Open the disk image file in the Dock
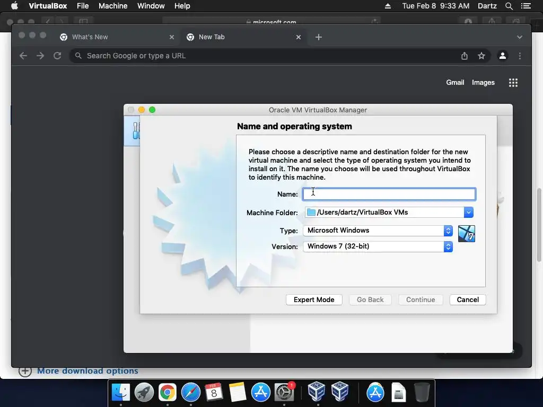Screen dimensions: 543x407 (x=399, y=393)
